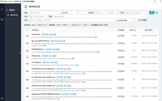Click the date 2020-12-30 14:13:45

(x=149, y=36)
